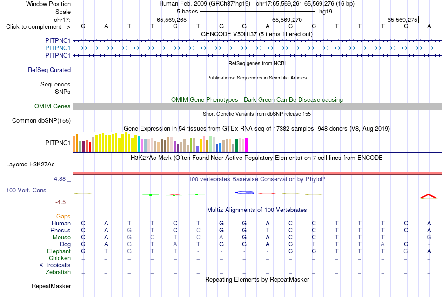
Task: Click the 65,569,275 position marker
Action: click(x=402, y=20)
